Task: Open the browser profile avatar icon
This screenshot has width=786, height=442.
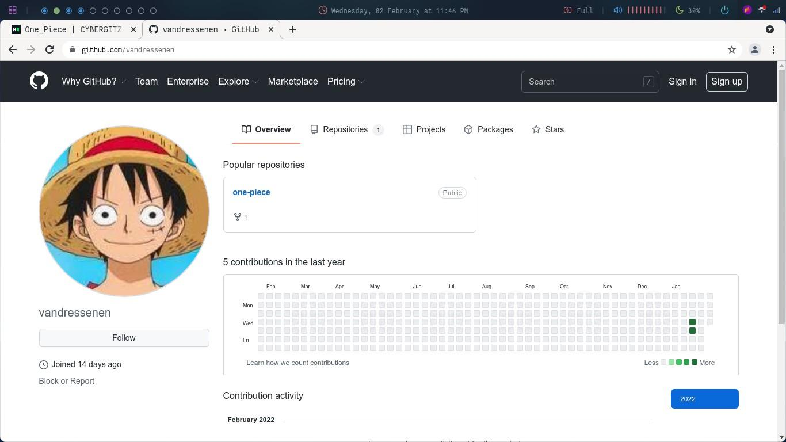Action: pyautogui.click(x=755, y=50)
